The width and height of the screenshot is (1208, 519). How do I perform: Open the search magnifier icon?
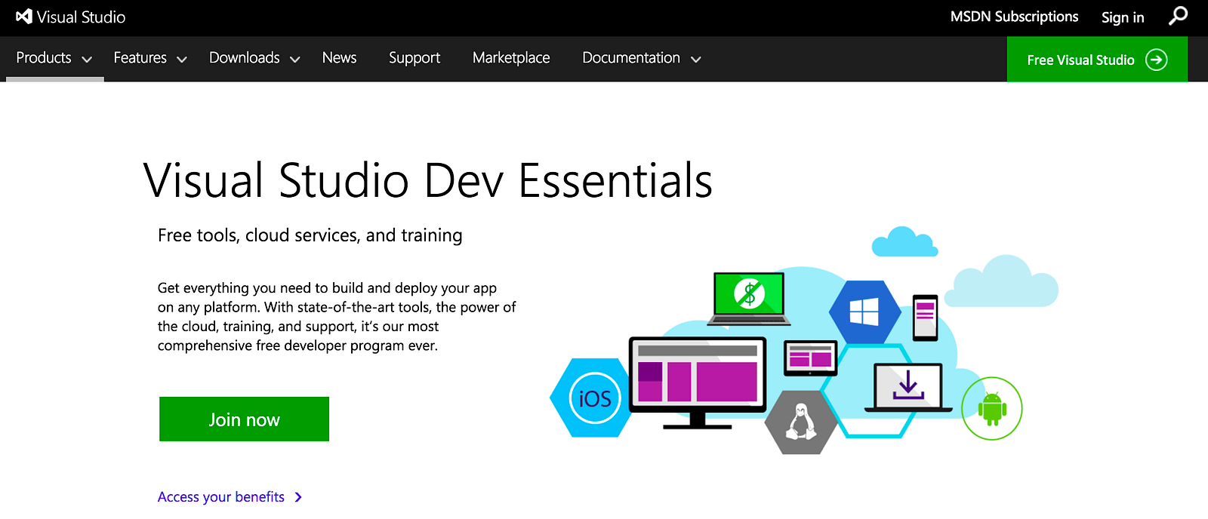[x=1178, y=16]
